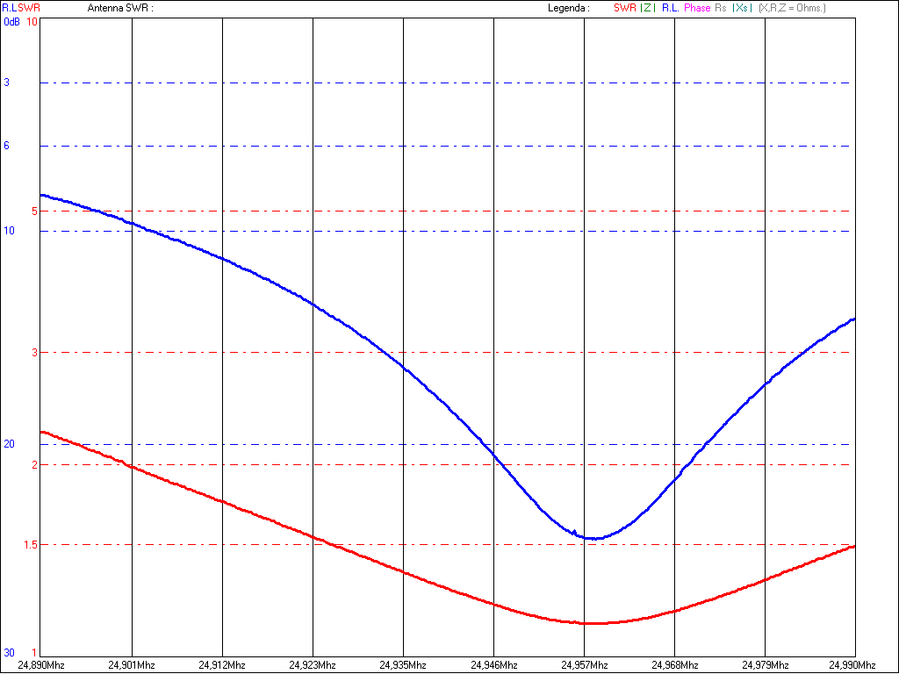Viewport: 899px width, 674px height.
Task: Click the magenta Phase legend label
Action: pos(697,8)
